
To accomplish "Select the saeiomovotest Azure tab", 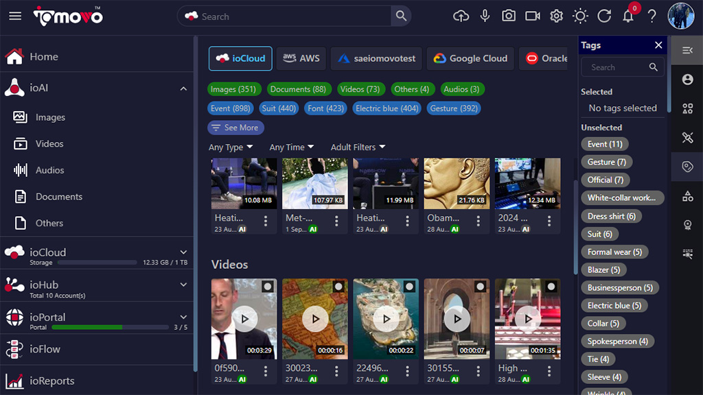I will pos(376,59).
